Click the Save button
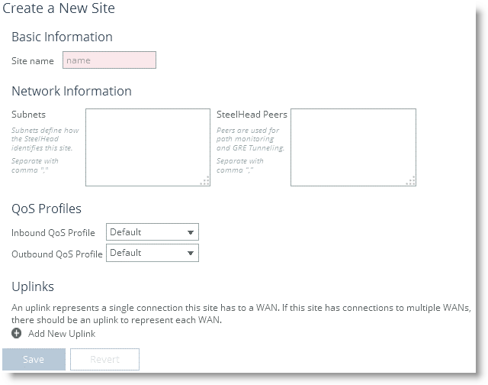The width and height of the screenshot is (488, 385). [x=34, y=360]
